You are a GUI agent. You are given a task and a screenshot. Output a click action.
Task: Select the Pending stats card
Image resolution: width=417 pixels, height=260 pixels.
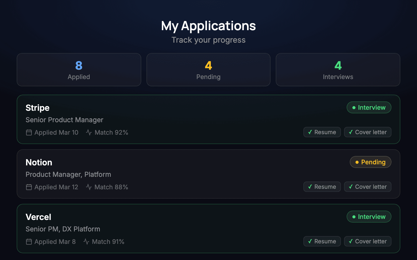coord(208,70)
